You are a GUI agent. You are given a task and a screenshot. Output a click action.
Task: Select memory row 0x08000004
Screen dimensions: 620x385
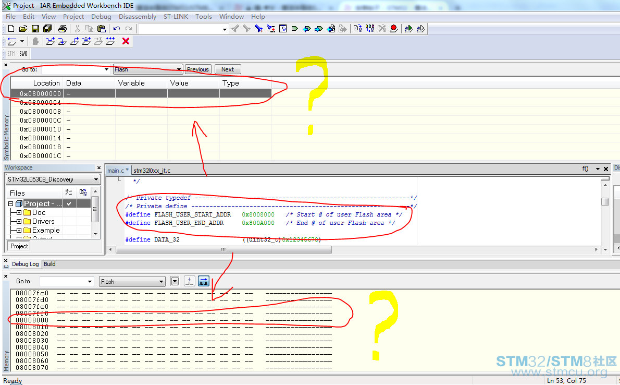pyautogui.click(x=141, y=103)
